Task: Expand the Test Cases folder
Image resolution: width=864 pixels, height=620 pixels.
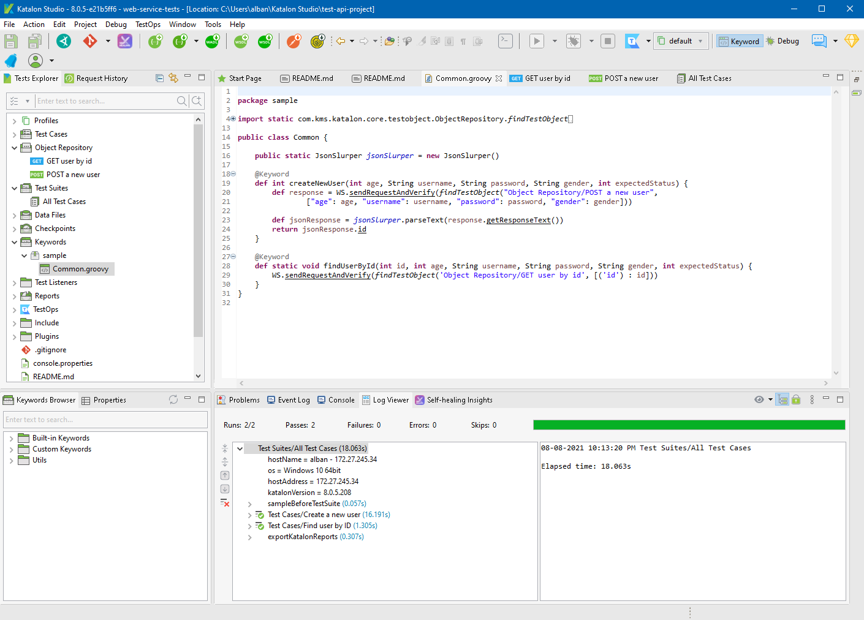Action: click(x=14, y=134)
